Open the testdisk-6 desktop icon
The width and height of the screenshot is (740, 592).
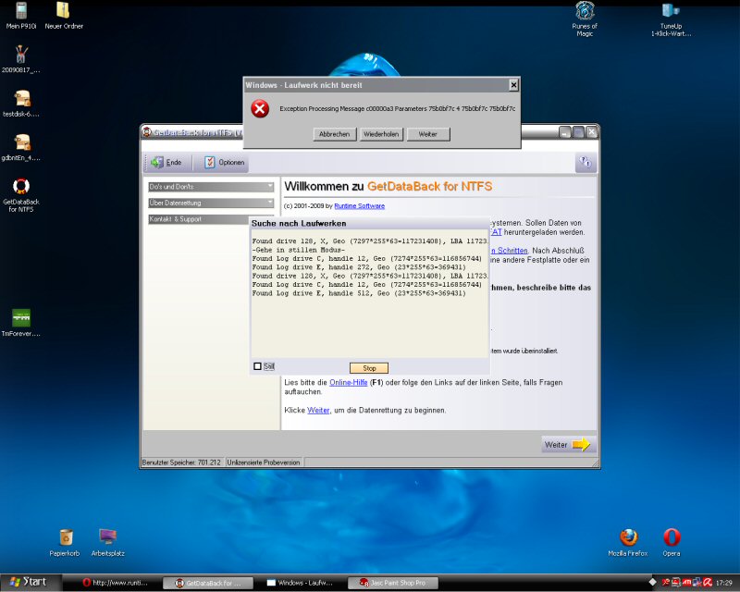click(21, 104)
